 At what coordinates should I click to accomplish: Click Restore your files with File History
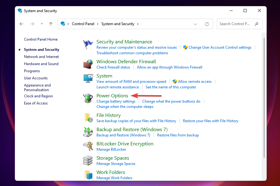(211, 121)
